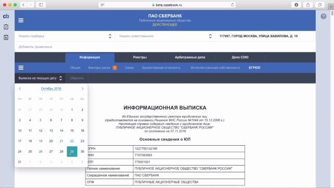Select the Общее sub-tab
This screenshot has width=334, height=188.
75,67
